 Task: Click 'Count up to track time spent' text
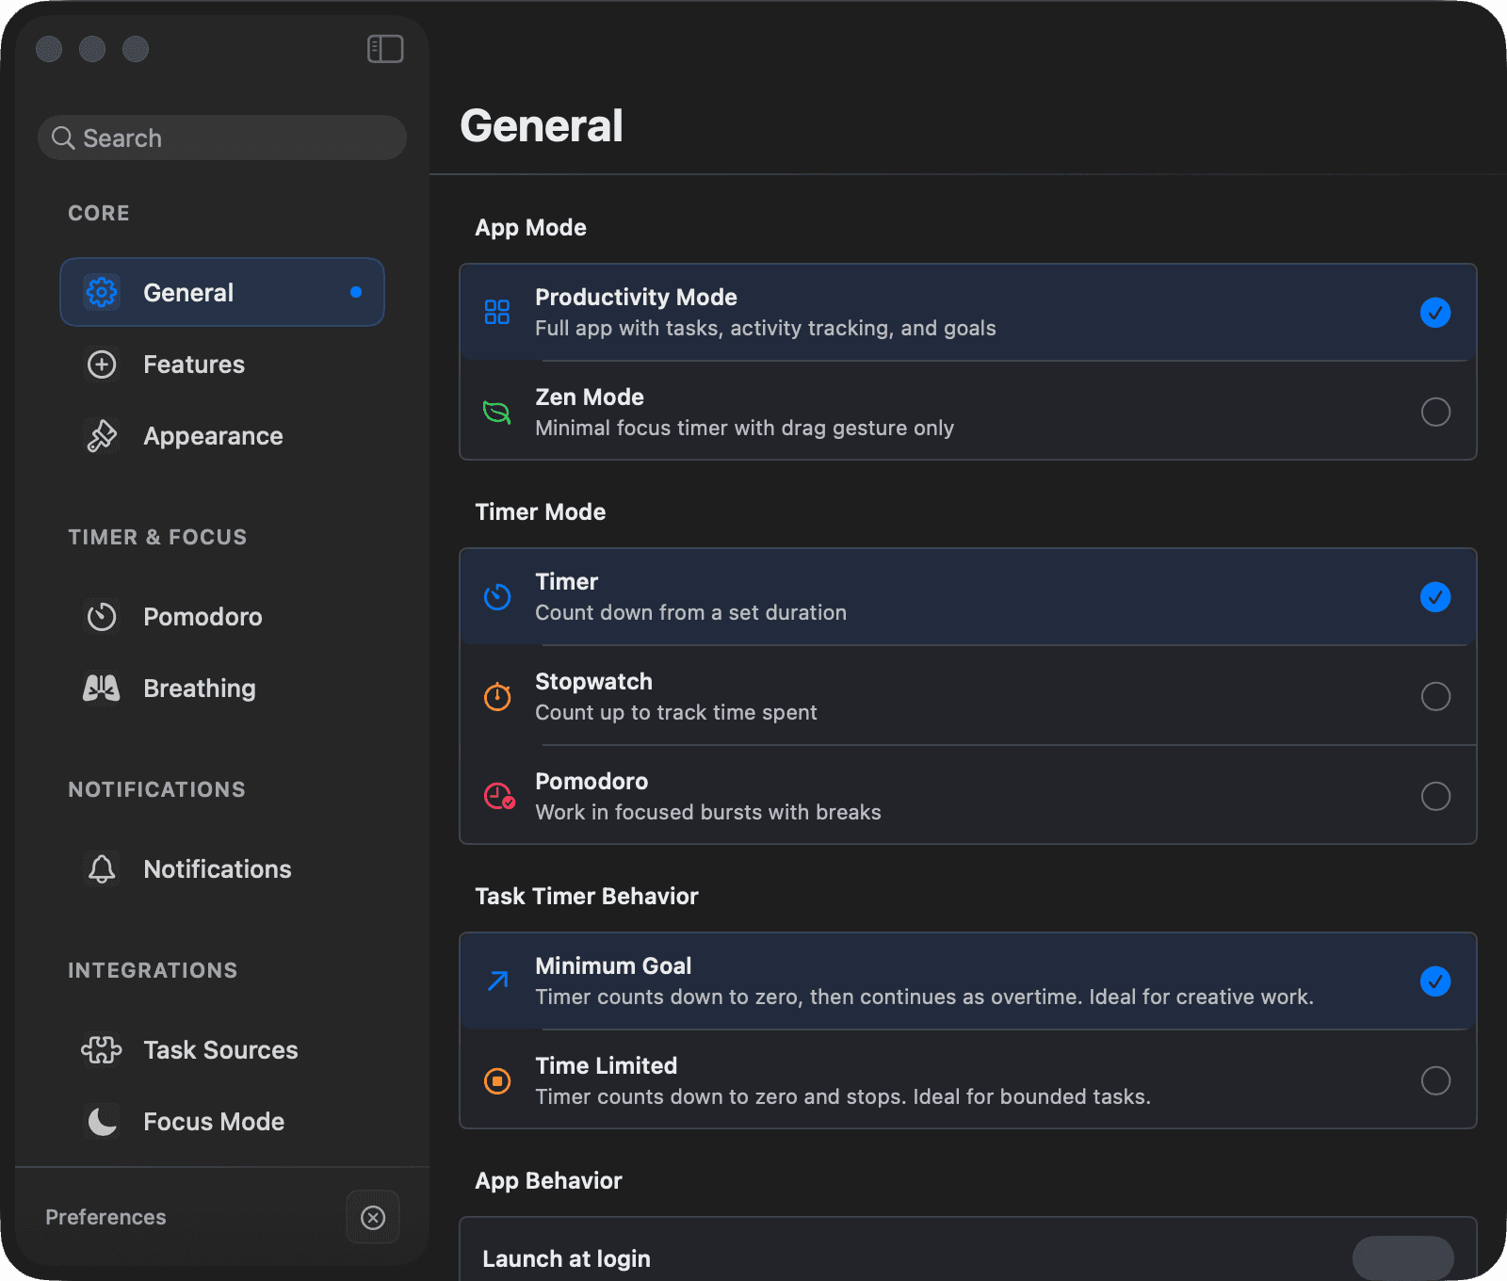tap(676, 712)
